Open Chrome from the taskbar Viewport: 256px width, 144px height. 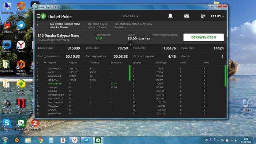pyautogui.click(x=40, y=140)
